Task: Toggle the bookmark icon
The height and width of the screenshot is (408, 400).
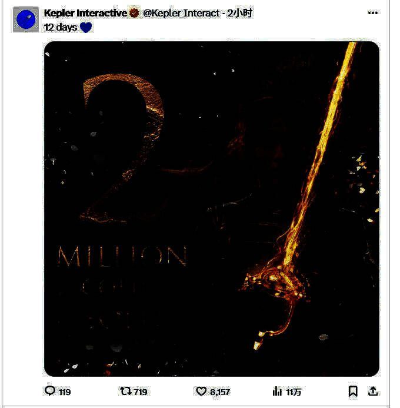Action: (353, 391)
